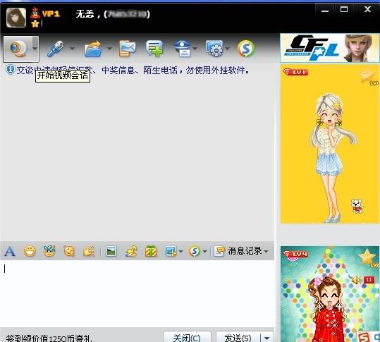
Task: Expand 消息记录 dropdown arrow
Action: coord(266,252)
